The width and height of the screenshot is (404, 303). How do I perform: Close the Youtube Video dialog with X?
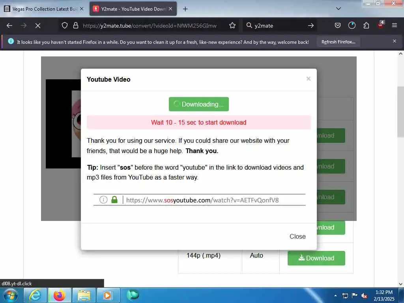(x=309, y=79)
